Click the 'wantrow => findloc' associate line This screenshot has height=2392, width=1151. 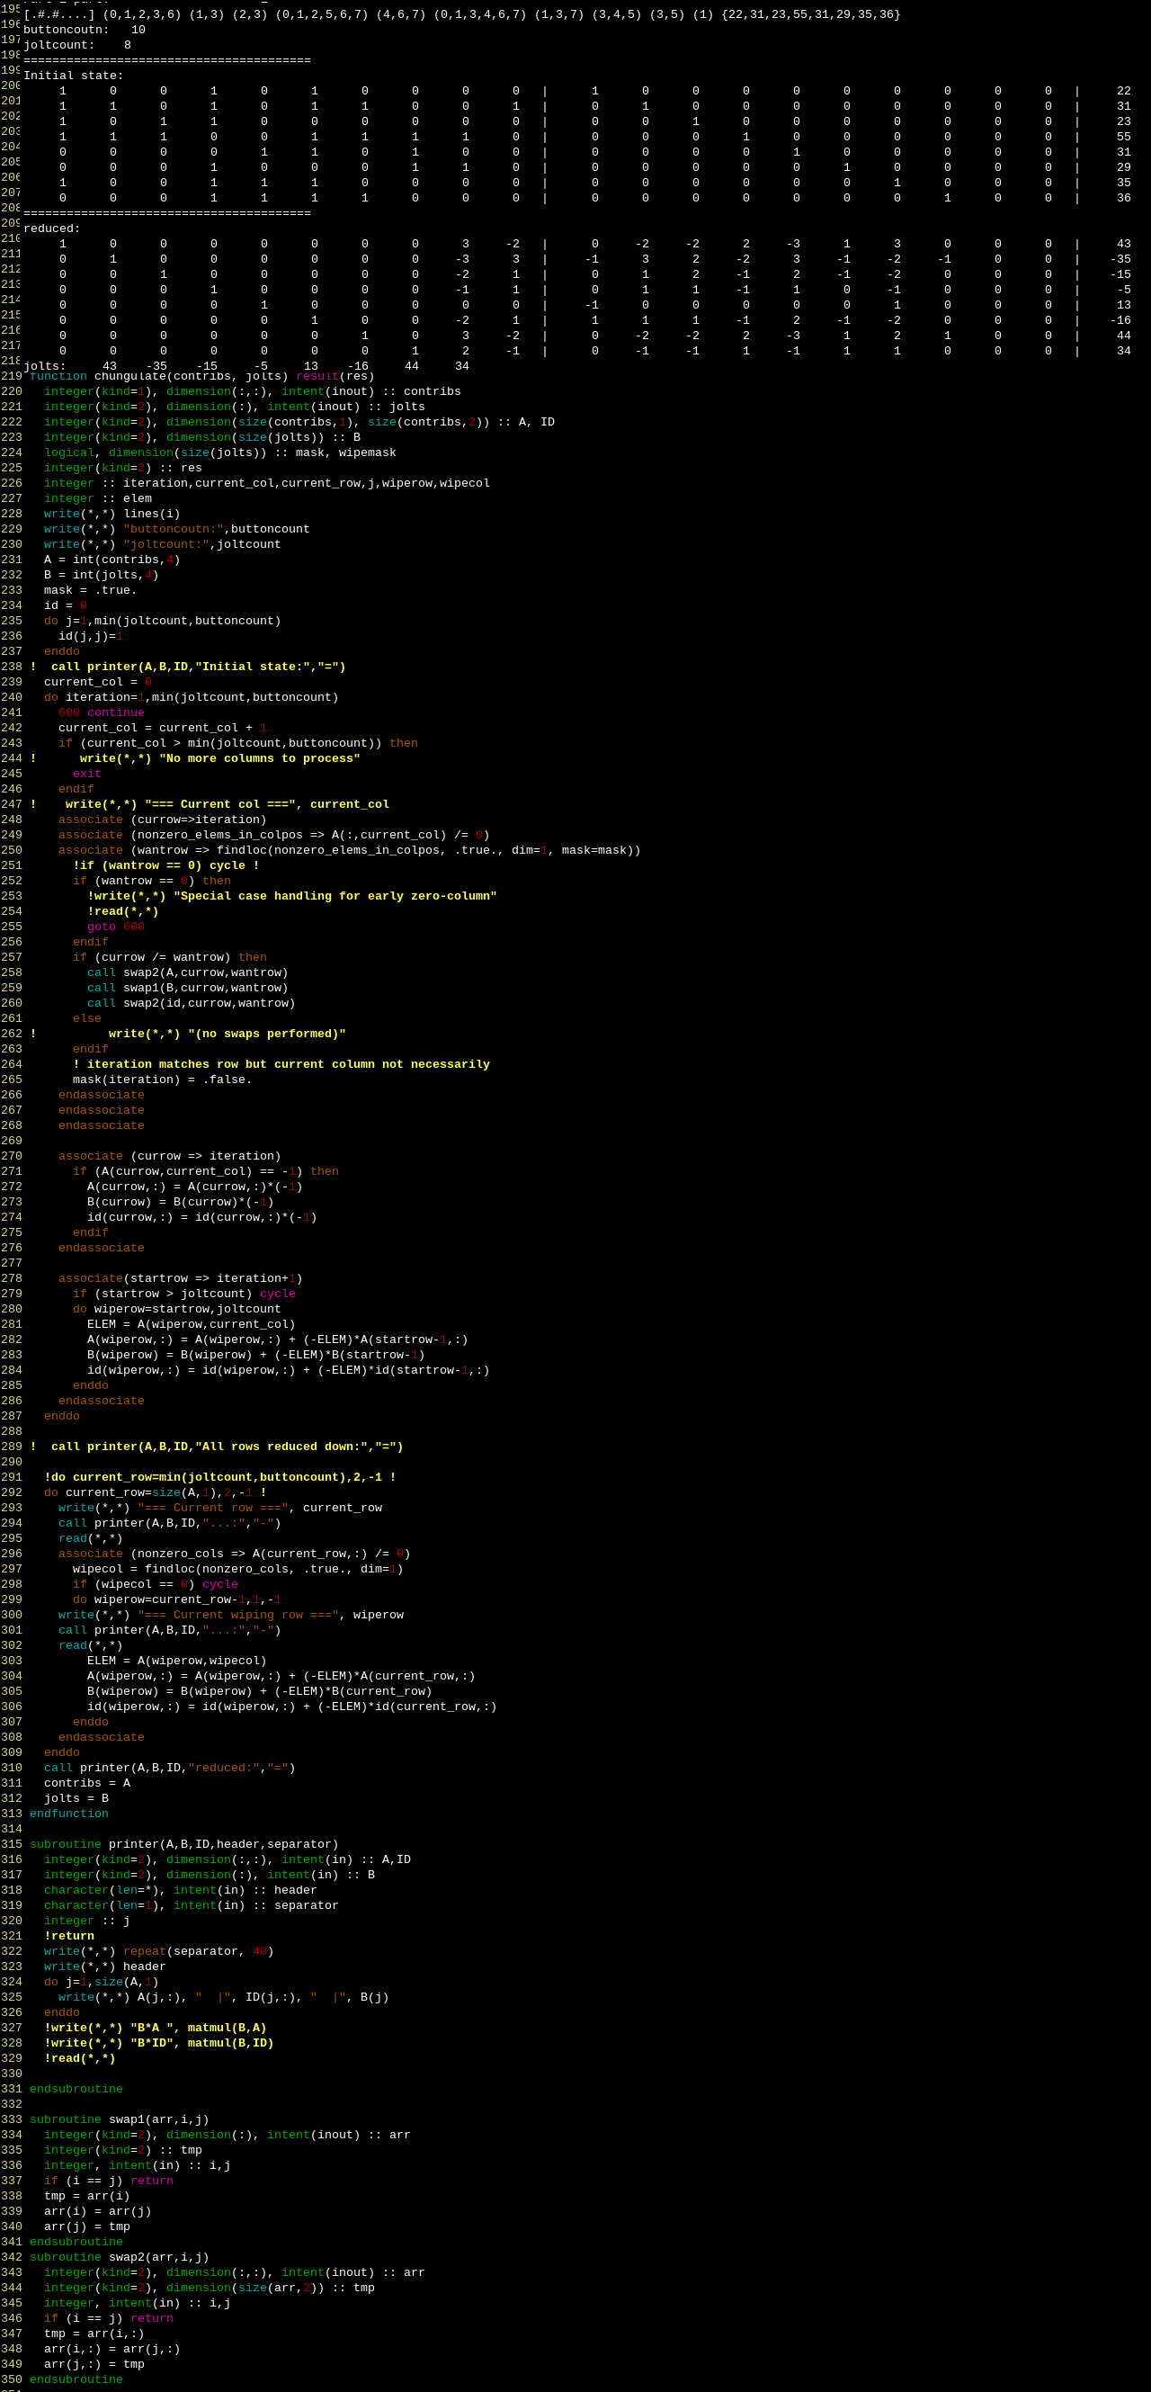click(350, 851)
